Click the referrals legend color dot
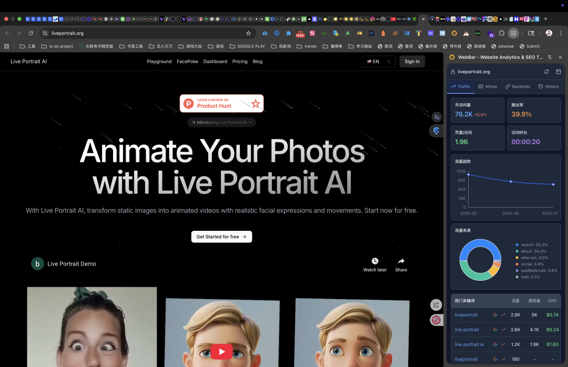Image resolution: width=568 pixels, height=367 pixels. click(x=517, y=258)
